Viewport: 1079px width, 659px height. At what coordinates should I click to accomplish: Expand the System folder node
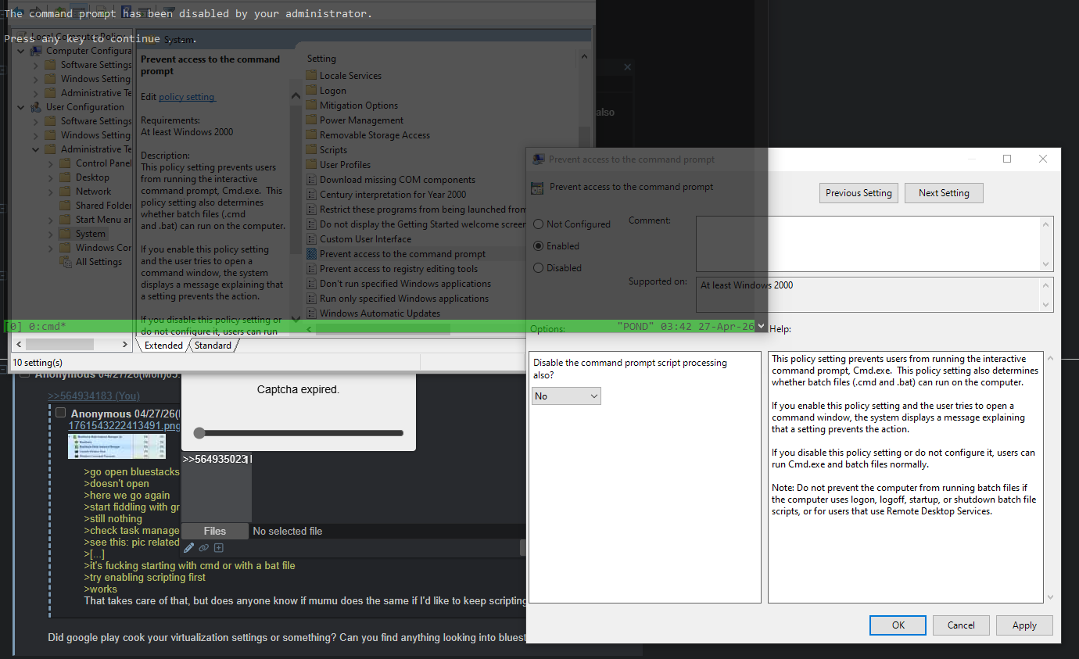[50, 234]
